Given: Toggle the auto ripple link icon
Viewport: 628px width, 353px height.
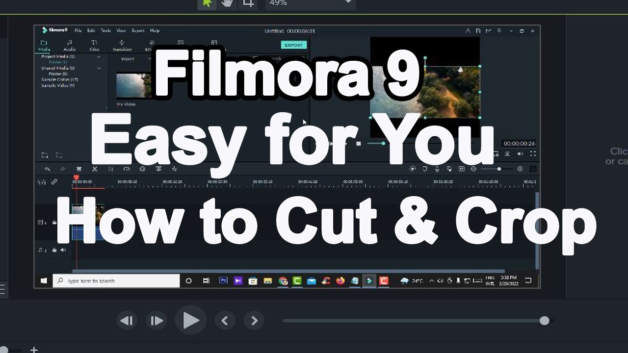Looking at the screenshot, I should click(x=54, y=182).
